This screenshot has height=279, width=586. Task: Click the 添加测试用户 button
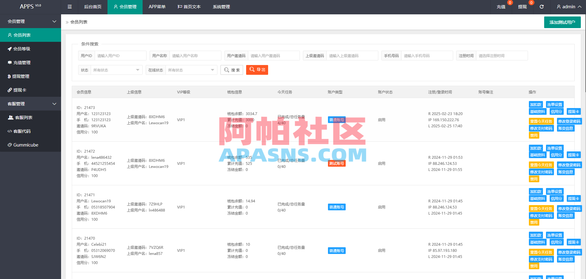point(562,22)
